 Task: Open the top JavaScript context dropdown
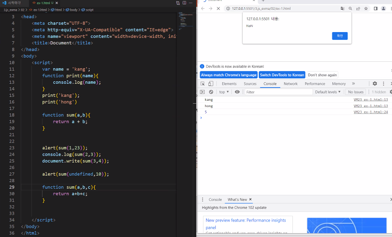point(224,92)
